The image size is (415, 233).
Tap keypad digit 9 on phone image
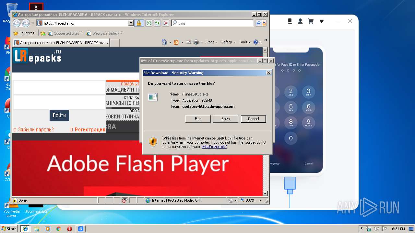pyautogui.click(x=308, y=123)
